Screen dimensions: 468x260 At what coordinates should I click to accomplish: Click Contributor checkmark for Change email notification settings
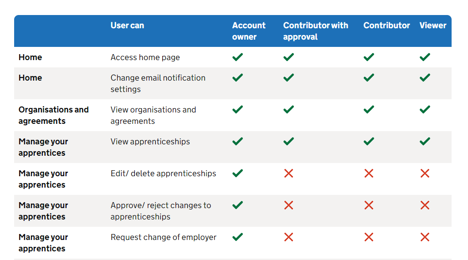click(369, 78)
